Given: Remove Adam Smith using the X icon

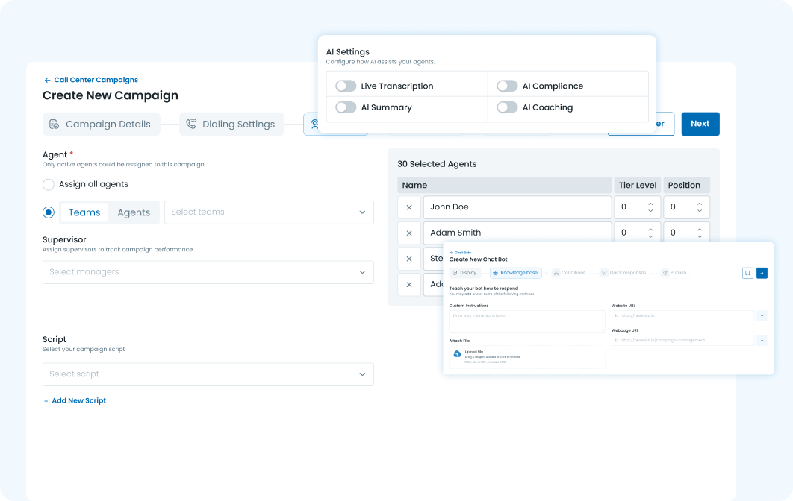Looking at the screenshot, I should 408,233.
